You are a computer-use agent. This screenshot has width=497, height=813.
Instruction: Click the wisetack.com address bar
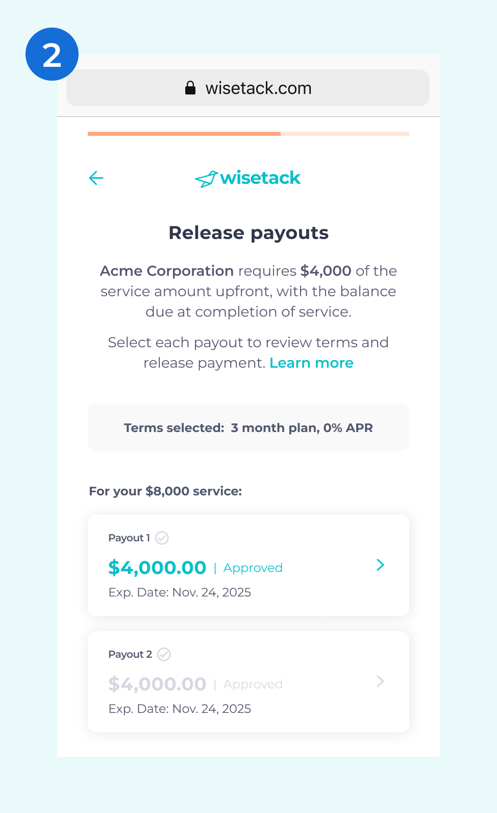248,88
